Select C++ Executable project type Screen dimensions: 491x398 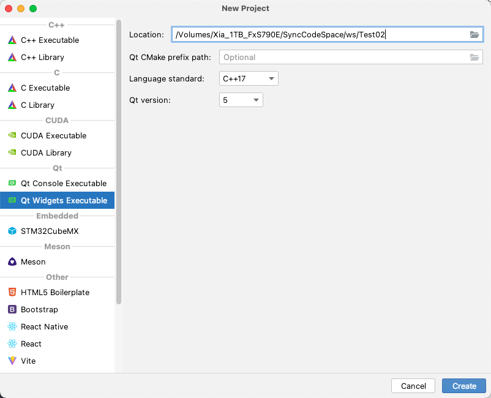click(58, 40)
